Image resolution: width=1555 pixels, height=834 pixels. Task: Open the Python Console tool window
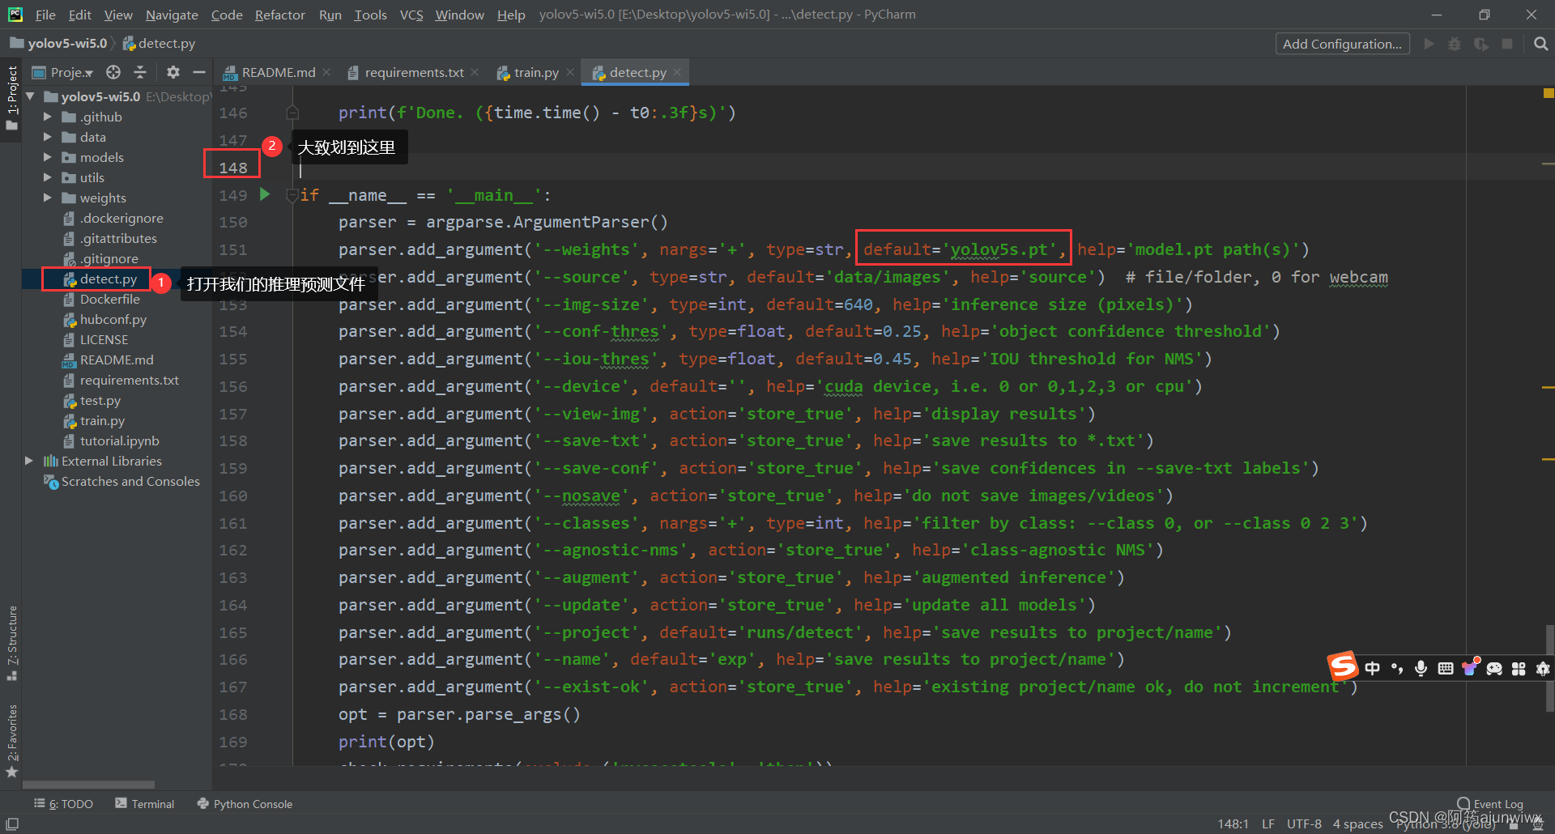click(x=245, y=804)
